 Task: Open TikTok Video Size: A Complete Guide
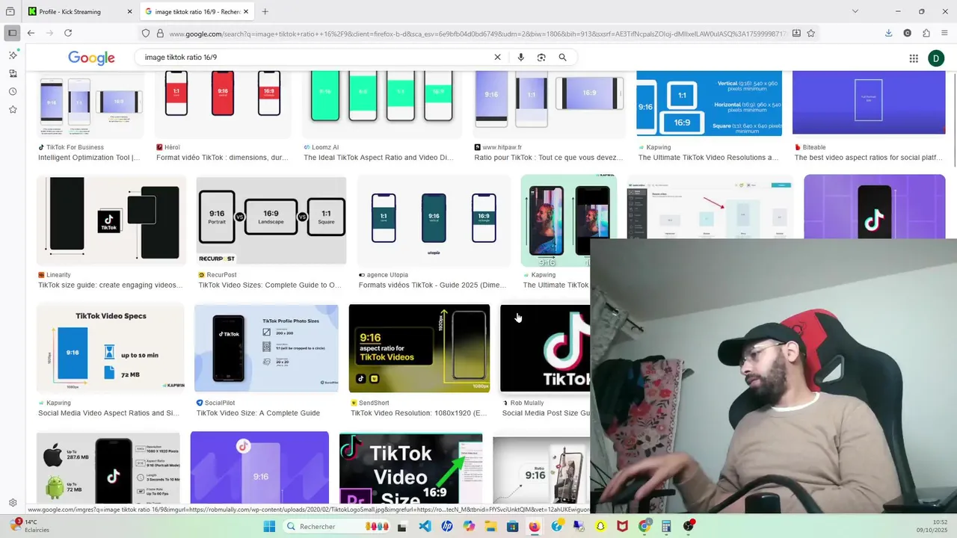[x=258, y=413]
